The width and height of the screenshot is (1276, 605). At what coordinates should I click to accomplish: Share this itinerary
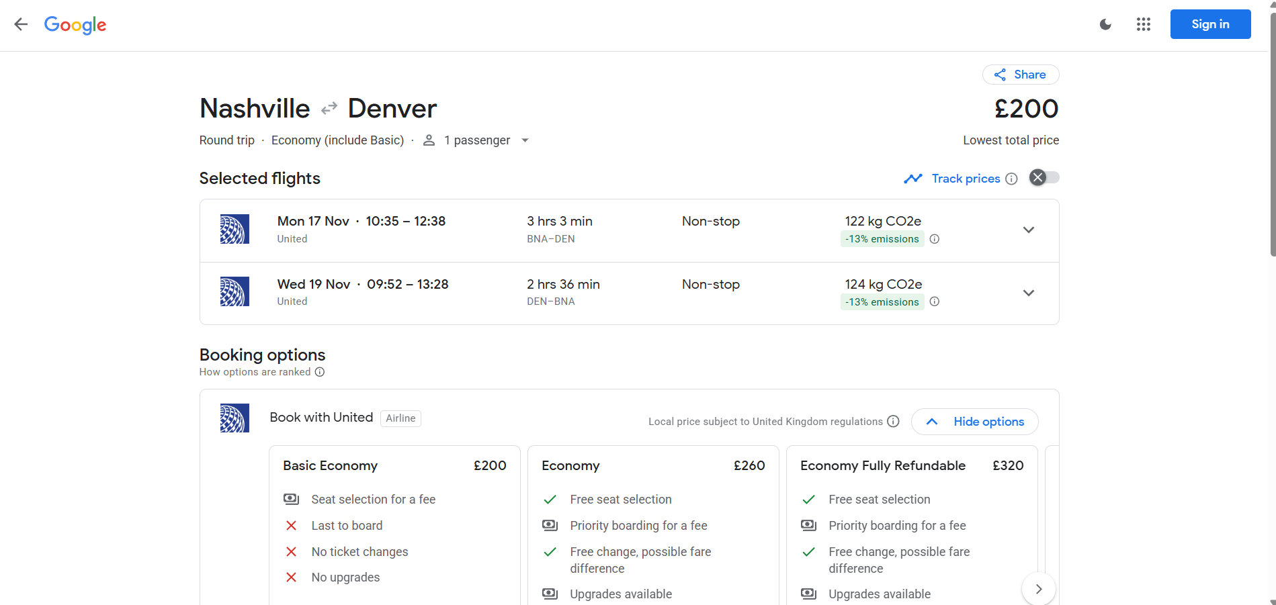click(x=1020, y=75)
